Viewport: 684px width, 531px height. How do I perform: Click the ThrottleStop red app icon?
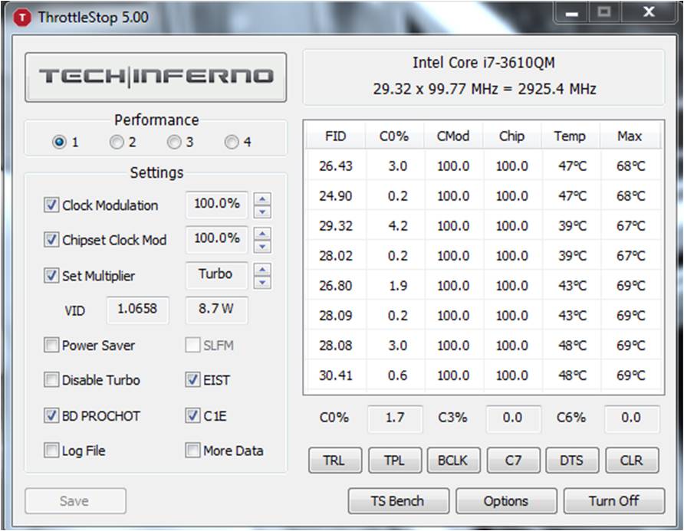coord(21,18)
